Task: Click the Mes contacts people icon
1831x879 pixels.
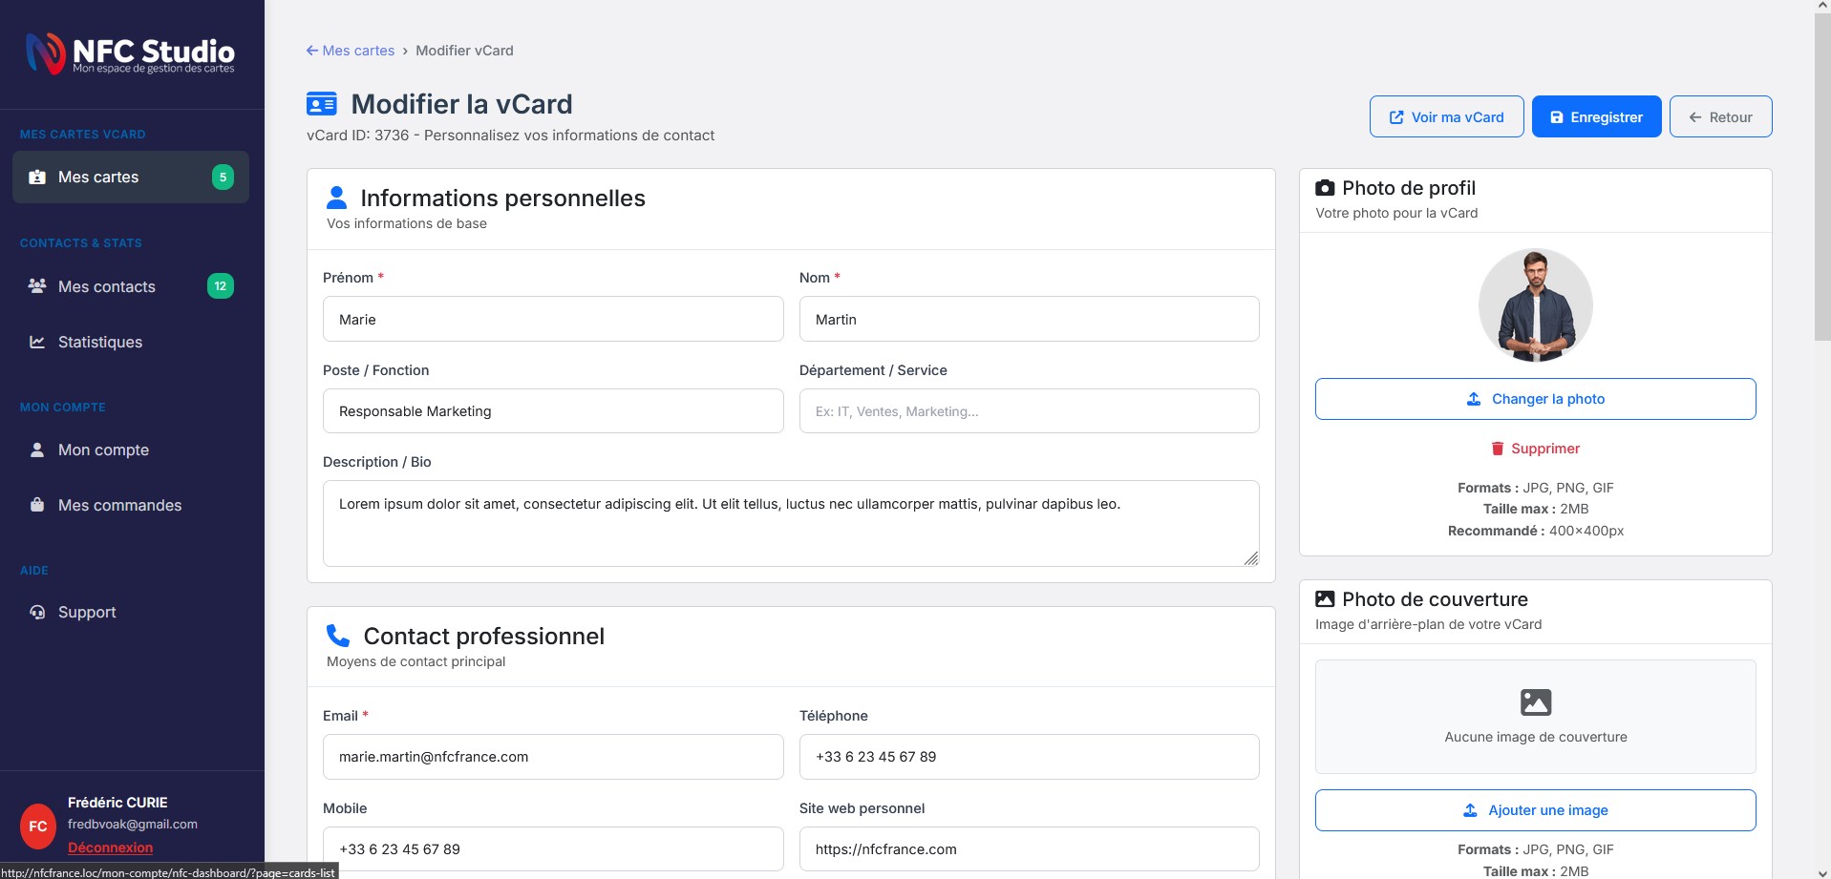Action: point(37,286)
